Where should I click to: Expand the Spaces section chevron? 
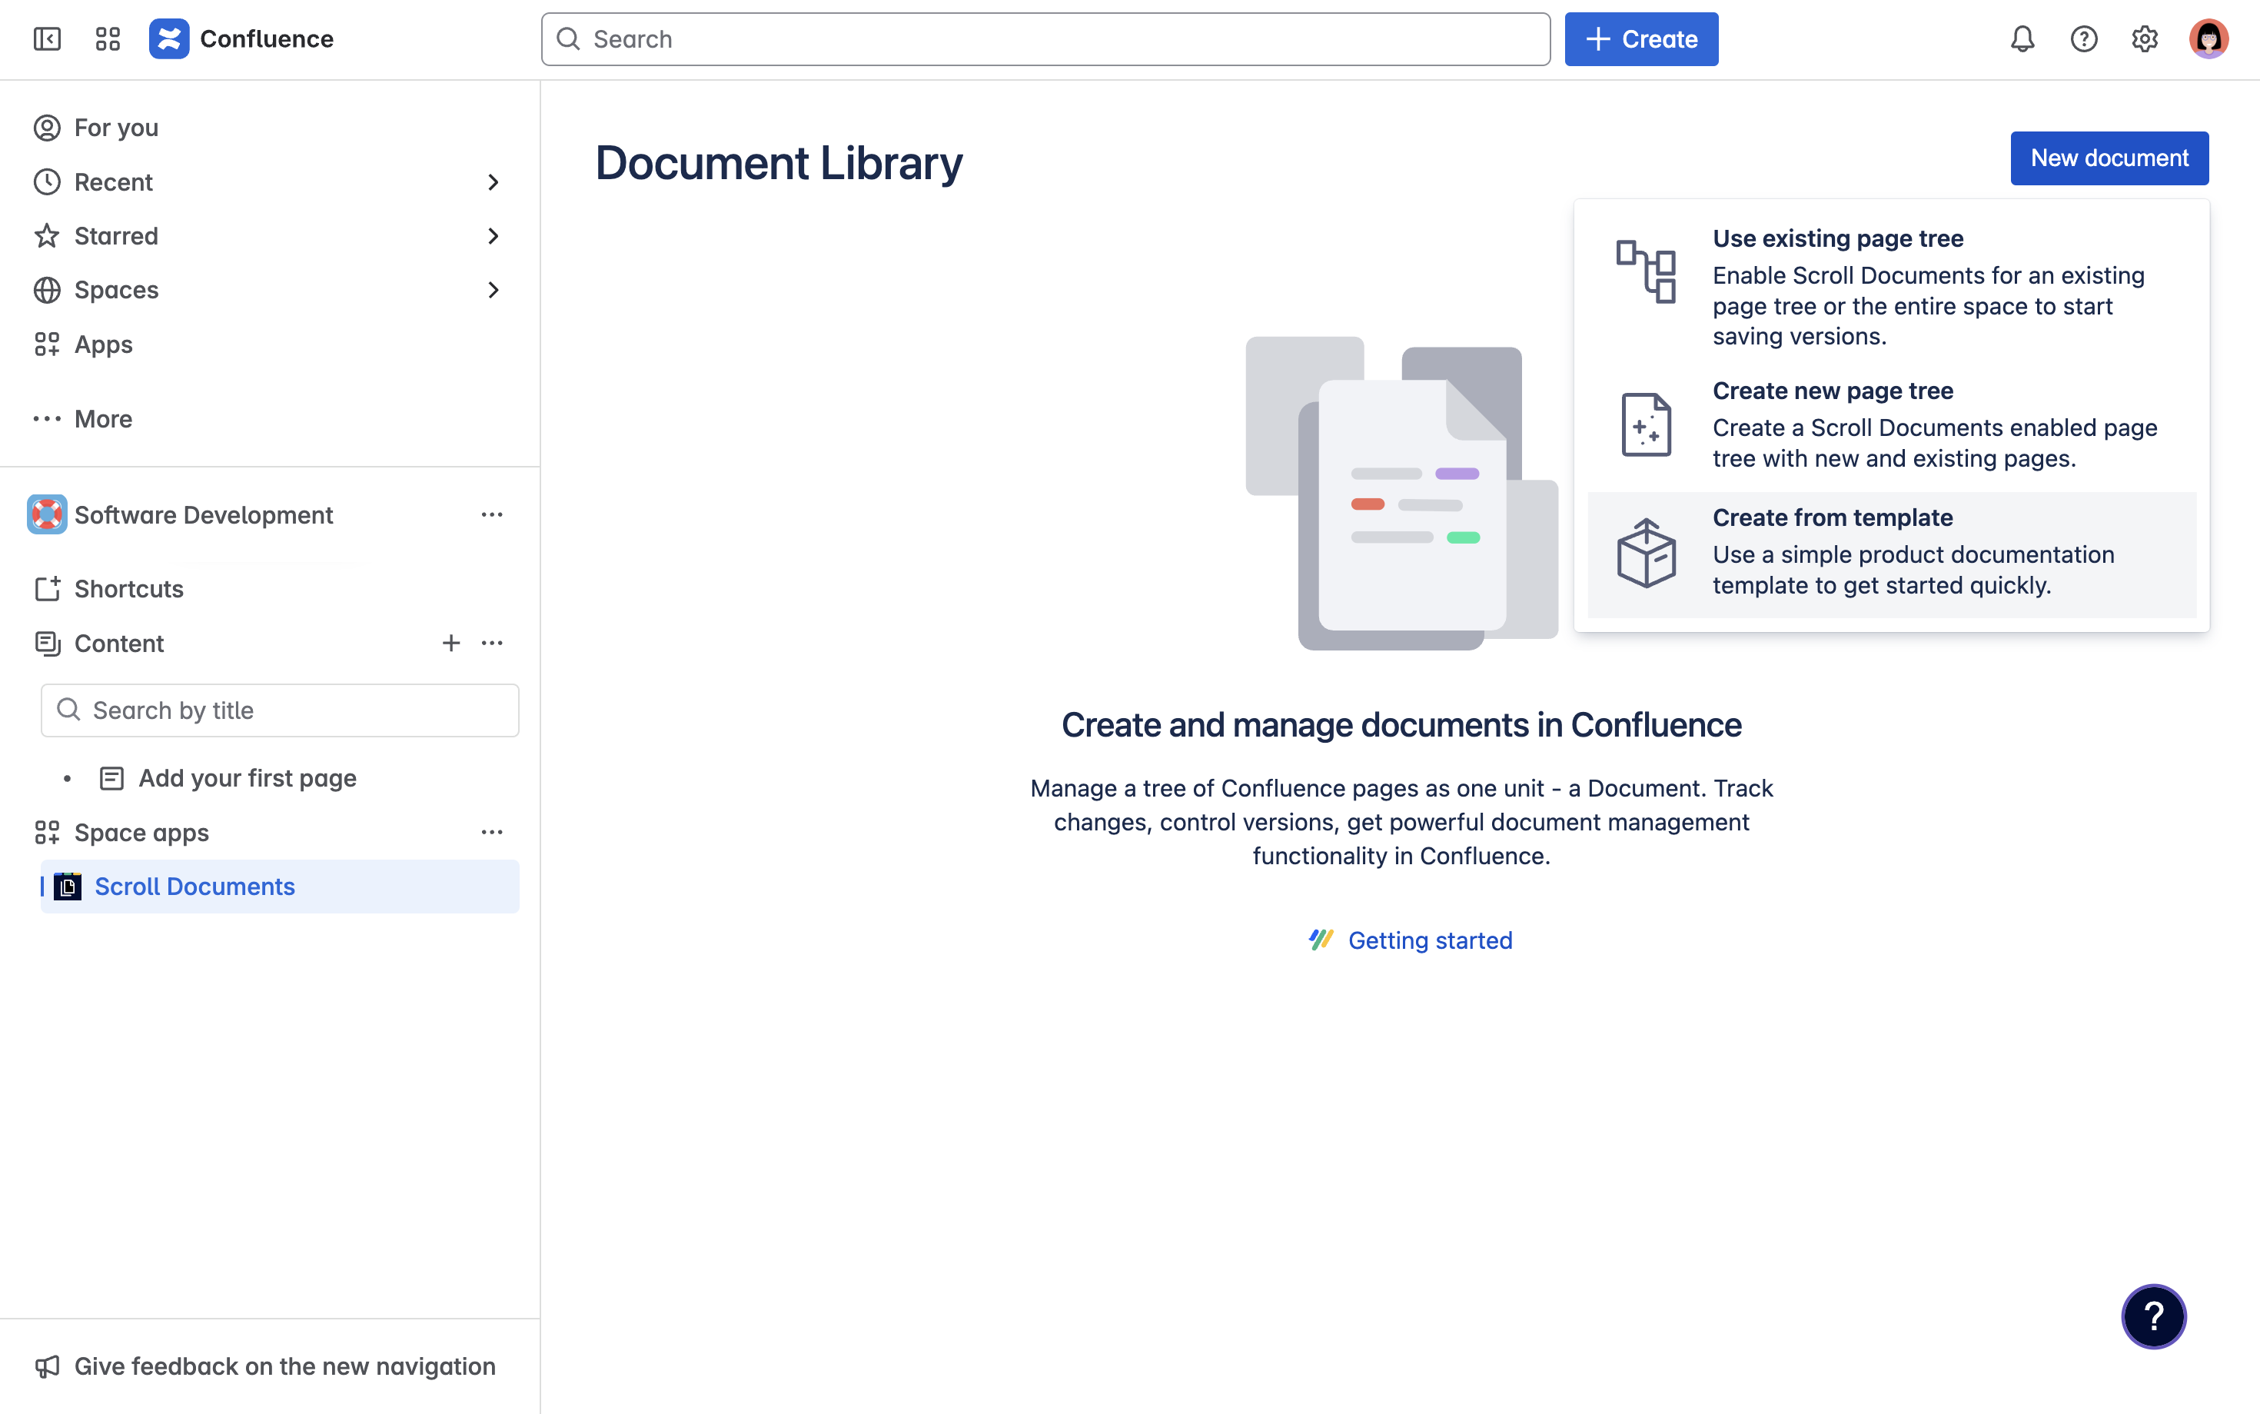[494, 290]
